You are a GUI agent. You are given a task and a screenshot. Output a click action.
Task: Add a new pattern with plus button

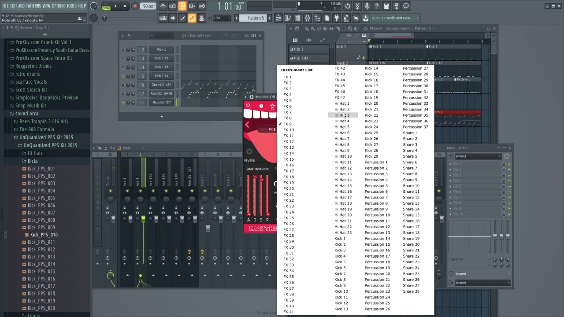(270, 18)
